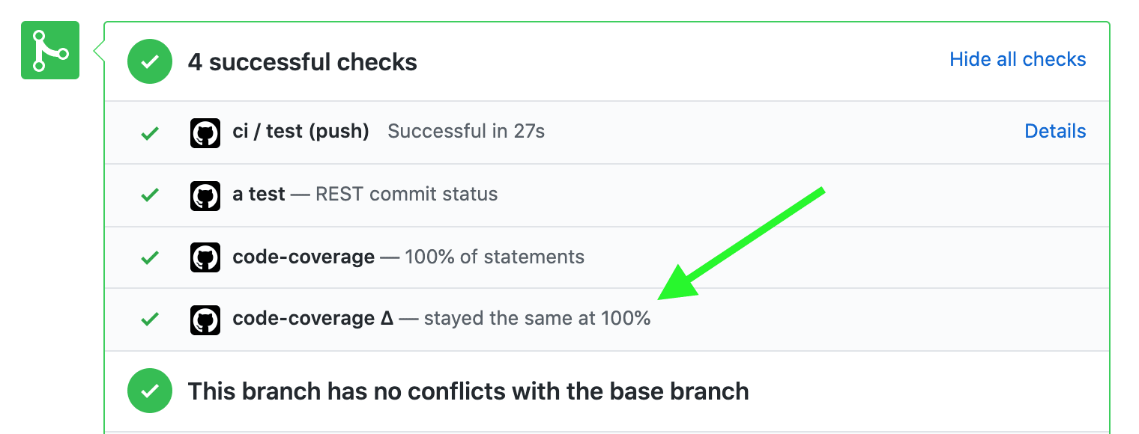
Task: Click the '4 successful checks' heading
Action: click(303, 61)
